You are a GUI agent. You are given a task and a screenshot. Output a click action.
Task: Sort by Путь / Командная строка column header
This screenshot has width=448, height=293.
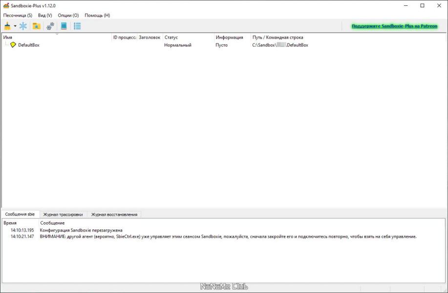[x=348, y=38]
